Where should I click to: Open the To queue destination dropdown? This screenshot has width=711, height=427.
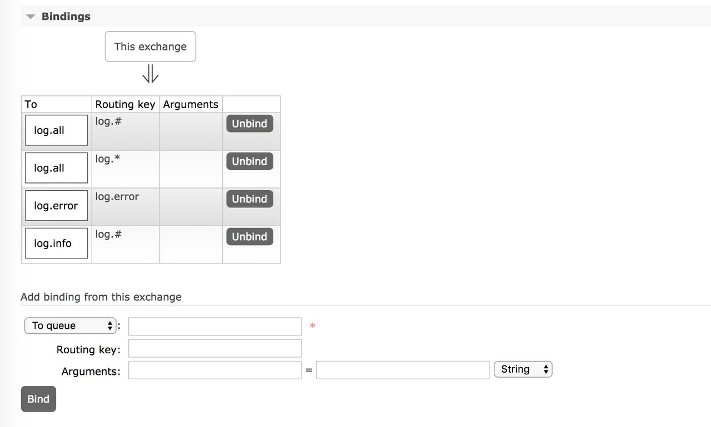[71, 326]
